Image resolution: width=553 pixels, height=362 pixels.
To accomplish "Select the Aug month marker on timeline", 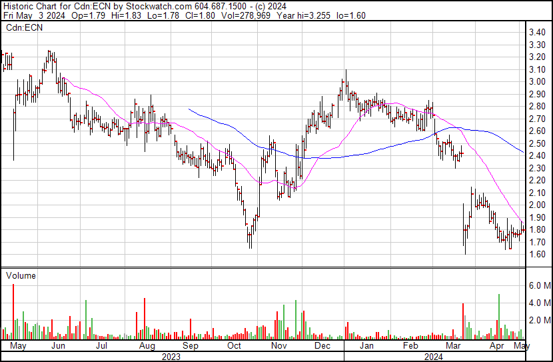I will coord(147,347).
